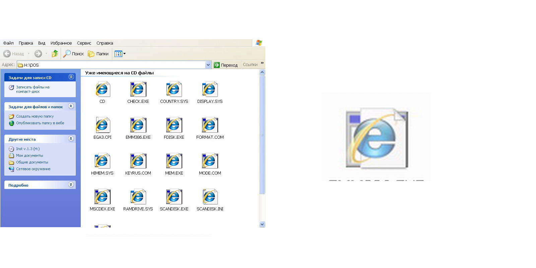
Task: Click the file list scroll down arrow
Action: tap(262, 224)
